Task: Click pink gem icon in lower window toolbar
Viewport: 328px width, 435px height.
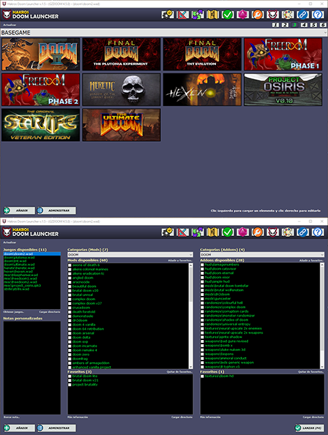Action: [243, 232]
